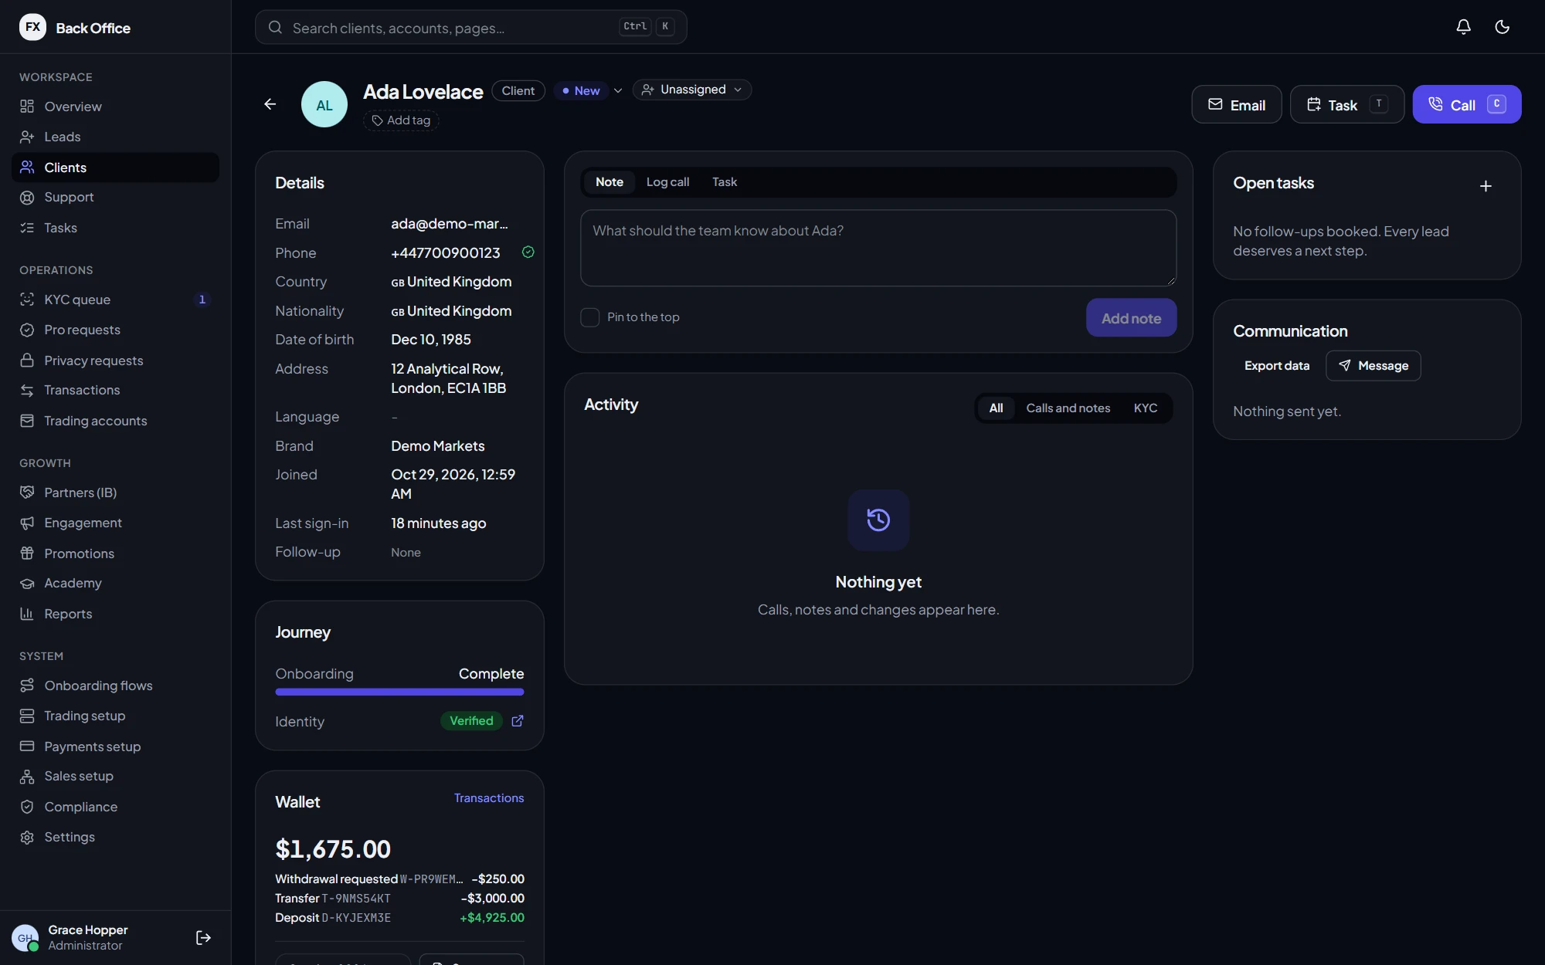
Task: Click the Add tag chip
Action: [x=401, y=120]
